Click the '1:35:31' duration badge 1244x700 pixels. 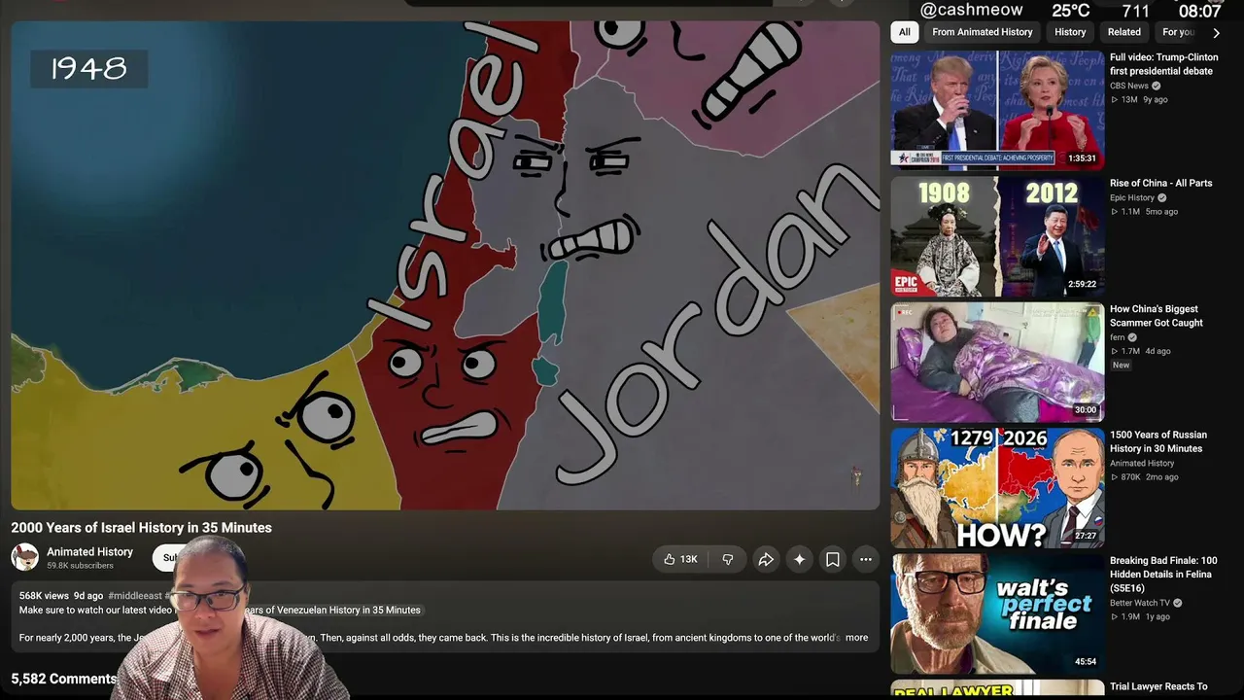click(1082, 158)
